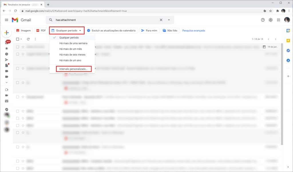Open Google Calendar side panel icon
Image resolution: width=293 pixels, height=172 pixels.
tap(288, 31)
